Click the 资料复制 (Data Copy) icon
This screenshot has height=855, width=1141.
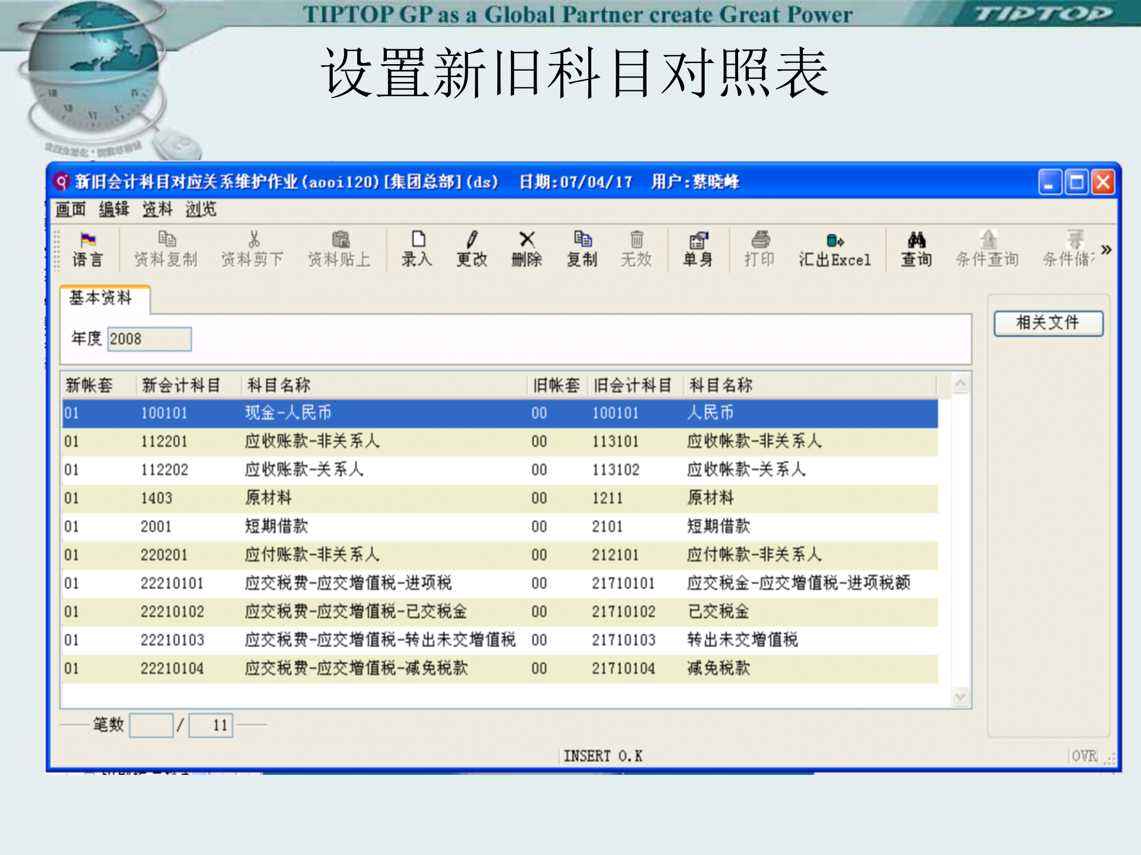tap(165, 249)
